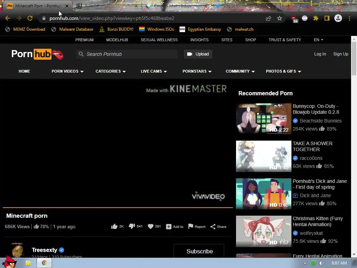Image resolution: width=357 pixels, height=268 pixels.
Task: Open the volume speaker tray icon
Action: point(321,263)
